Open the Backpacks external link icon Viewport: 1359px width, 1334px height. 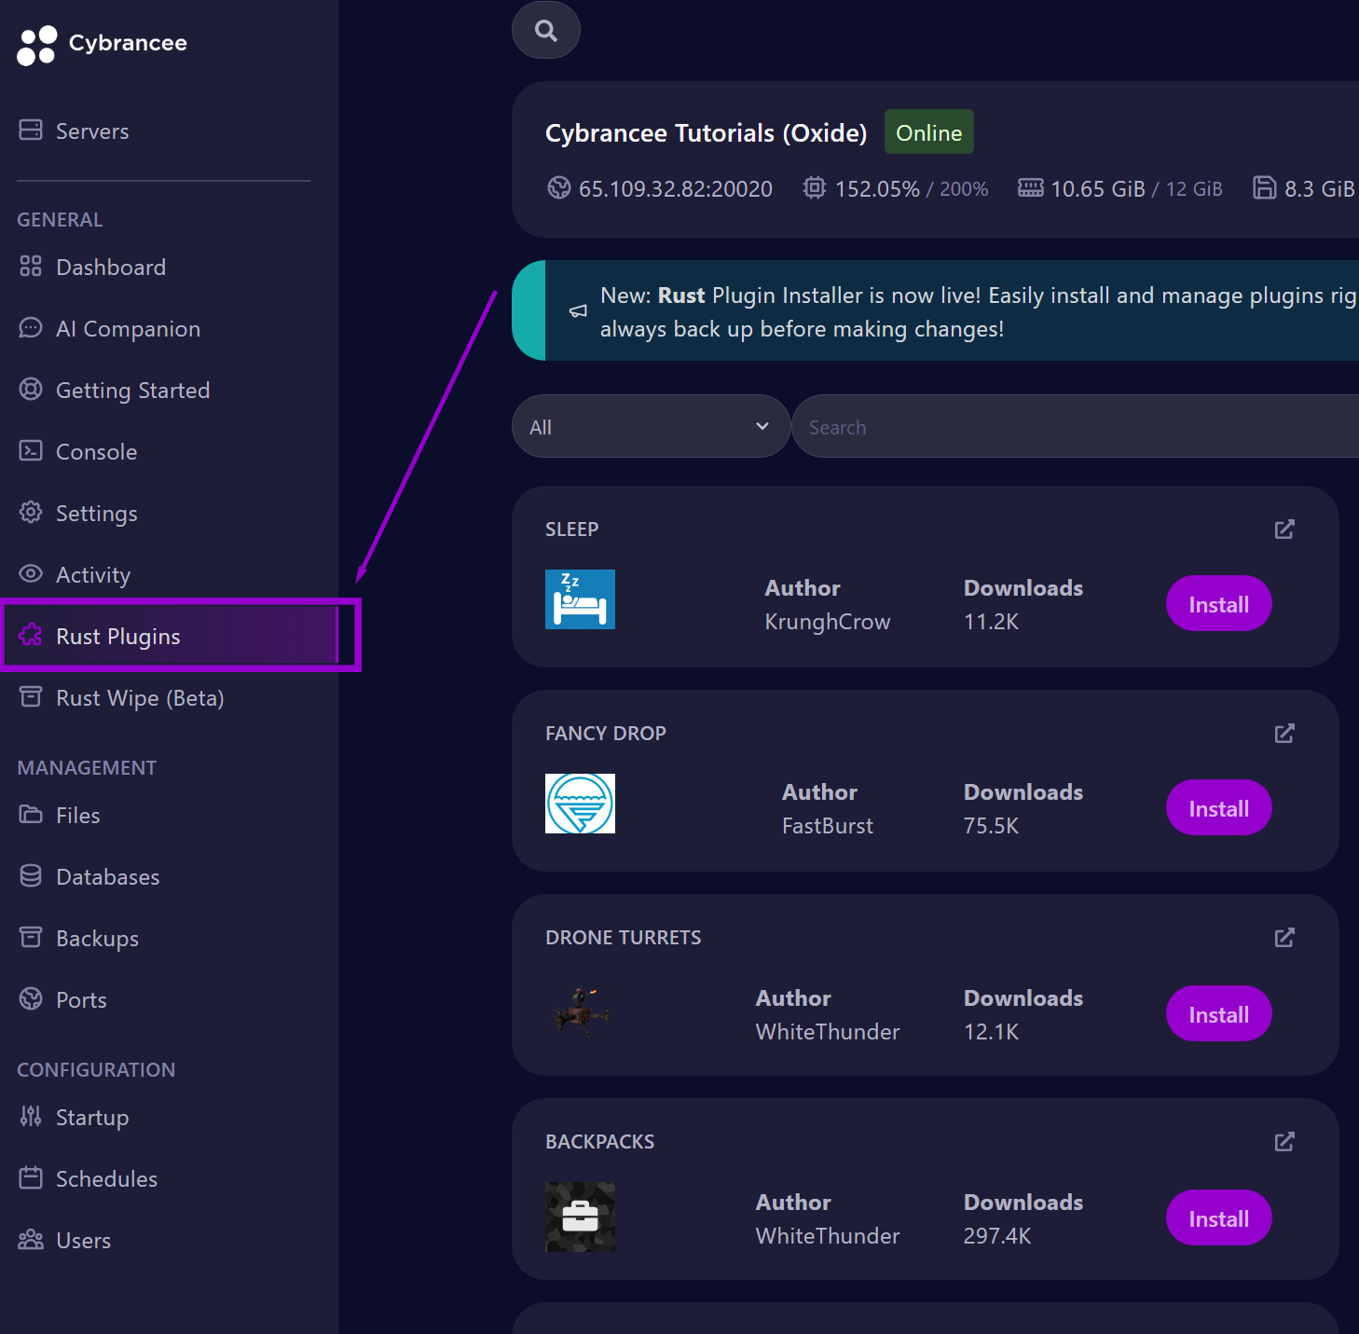1284,1142
